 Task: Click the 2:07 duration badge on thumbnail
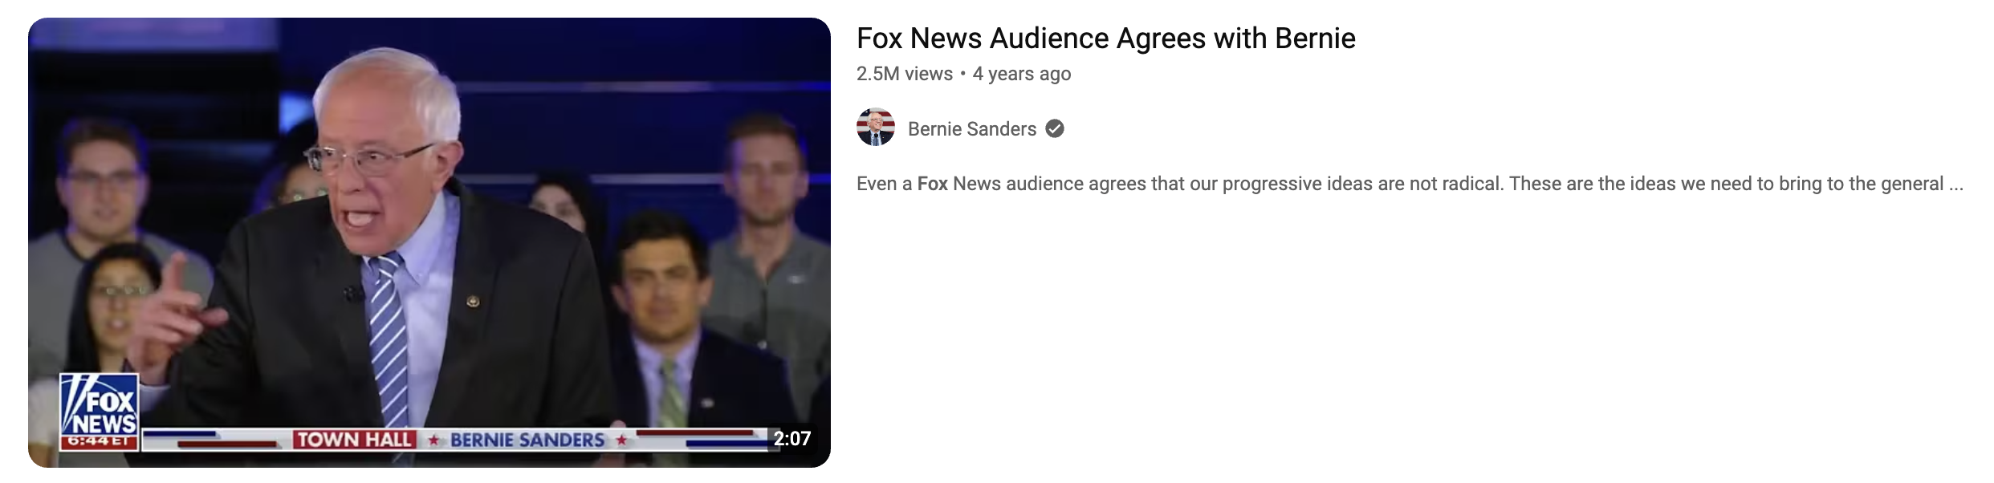[791, 438]
